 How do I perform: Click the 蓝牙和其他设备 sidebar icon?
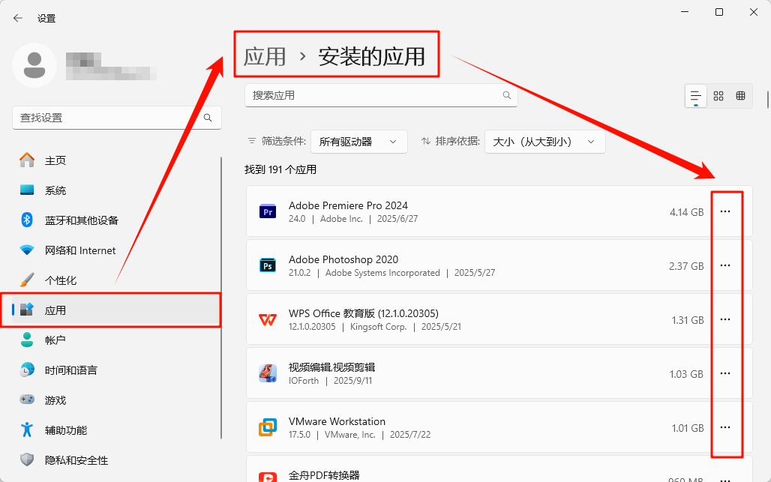[x=25, y=220]
